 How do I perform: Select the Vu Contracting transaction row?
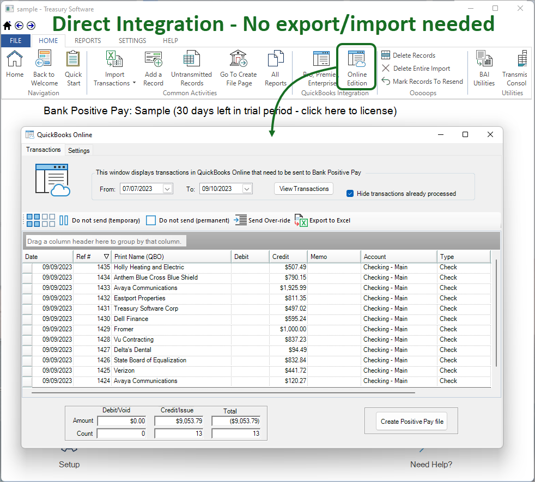tap(257, 339)
